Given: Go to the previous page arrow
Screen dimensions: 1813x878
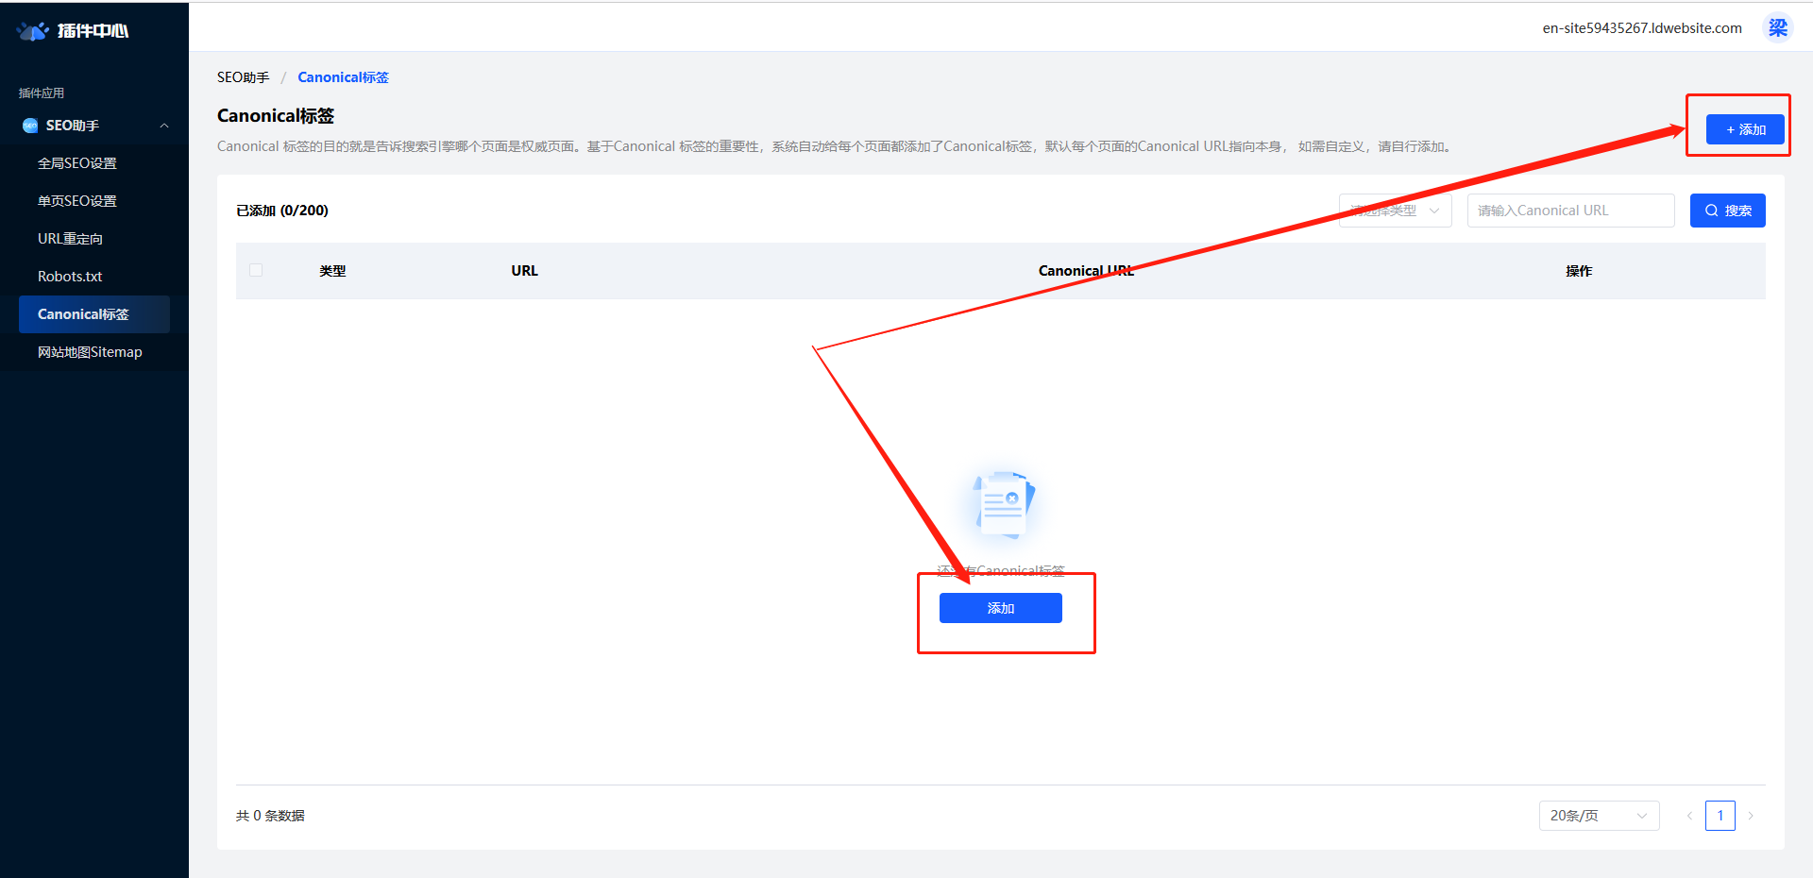Looking at the screenshot, I should pos(1689,816).
